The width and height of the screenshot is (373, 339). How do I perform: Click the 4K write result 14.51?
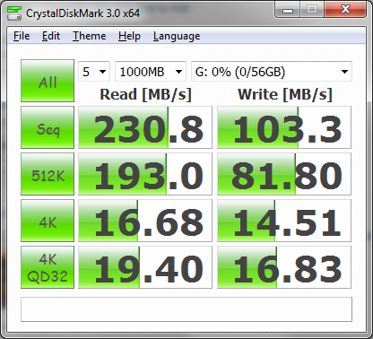pos(284,221)
